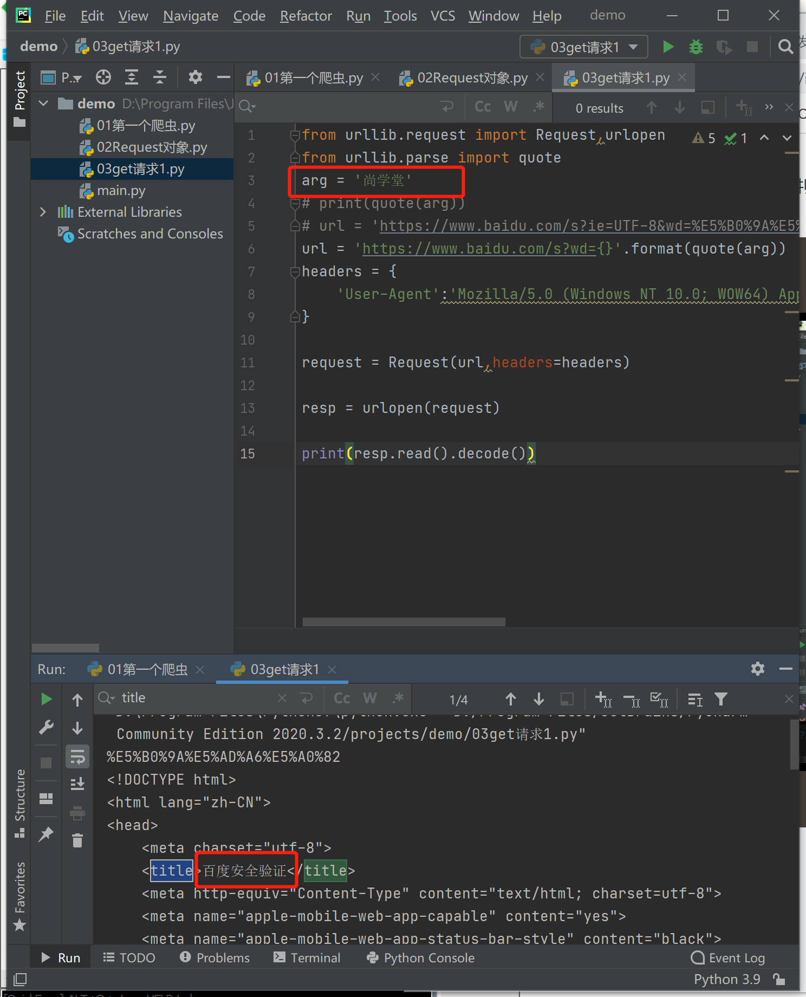Image resolution: width=806 pixels, height=997 pixels.
Task: Open main.py in the project tree
Action: pyautogui.click(x=121, y=190)
